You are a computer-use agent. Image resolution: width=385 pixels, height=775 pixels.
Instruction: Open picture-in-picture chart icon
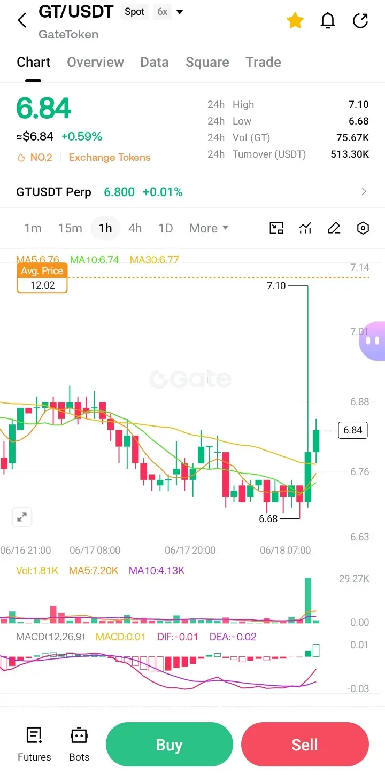click(x=276, y=228)
